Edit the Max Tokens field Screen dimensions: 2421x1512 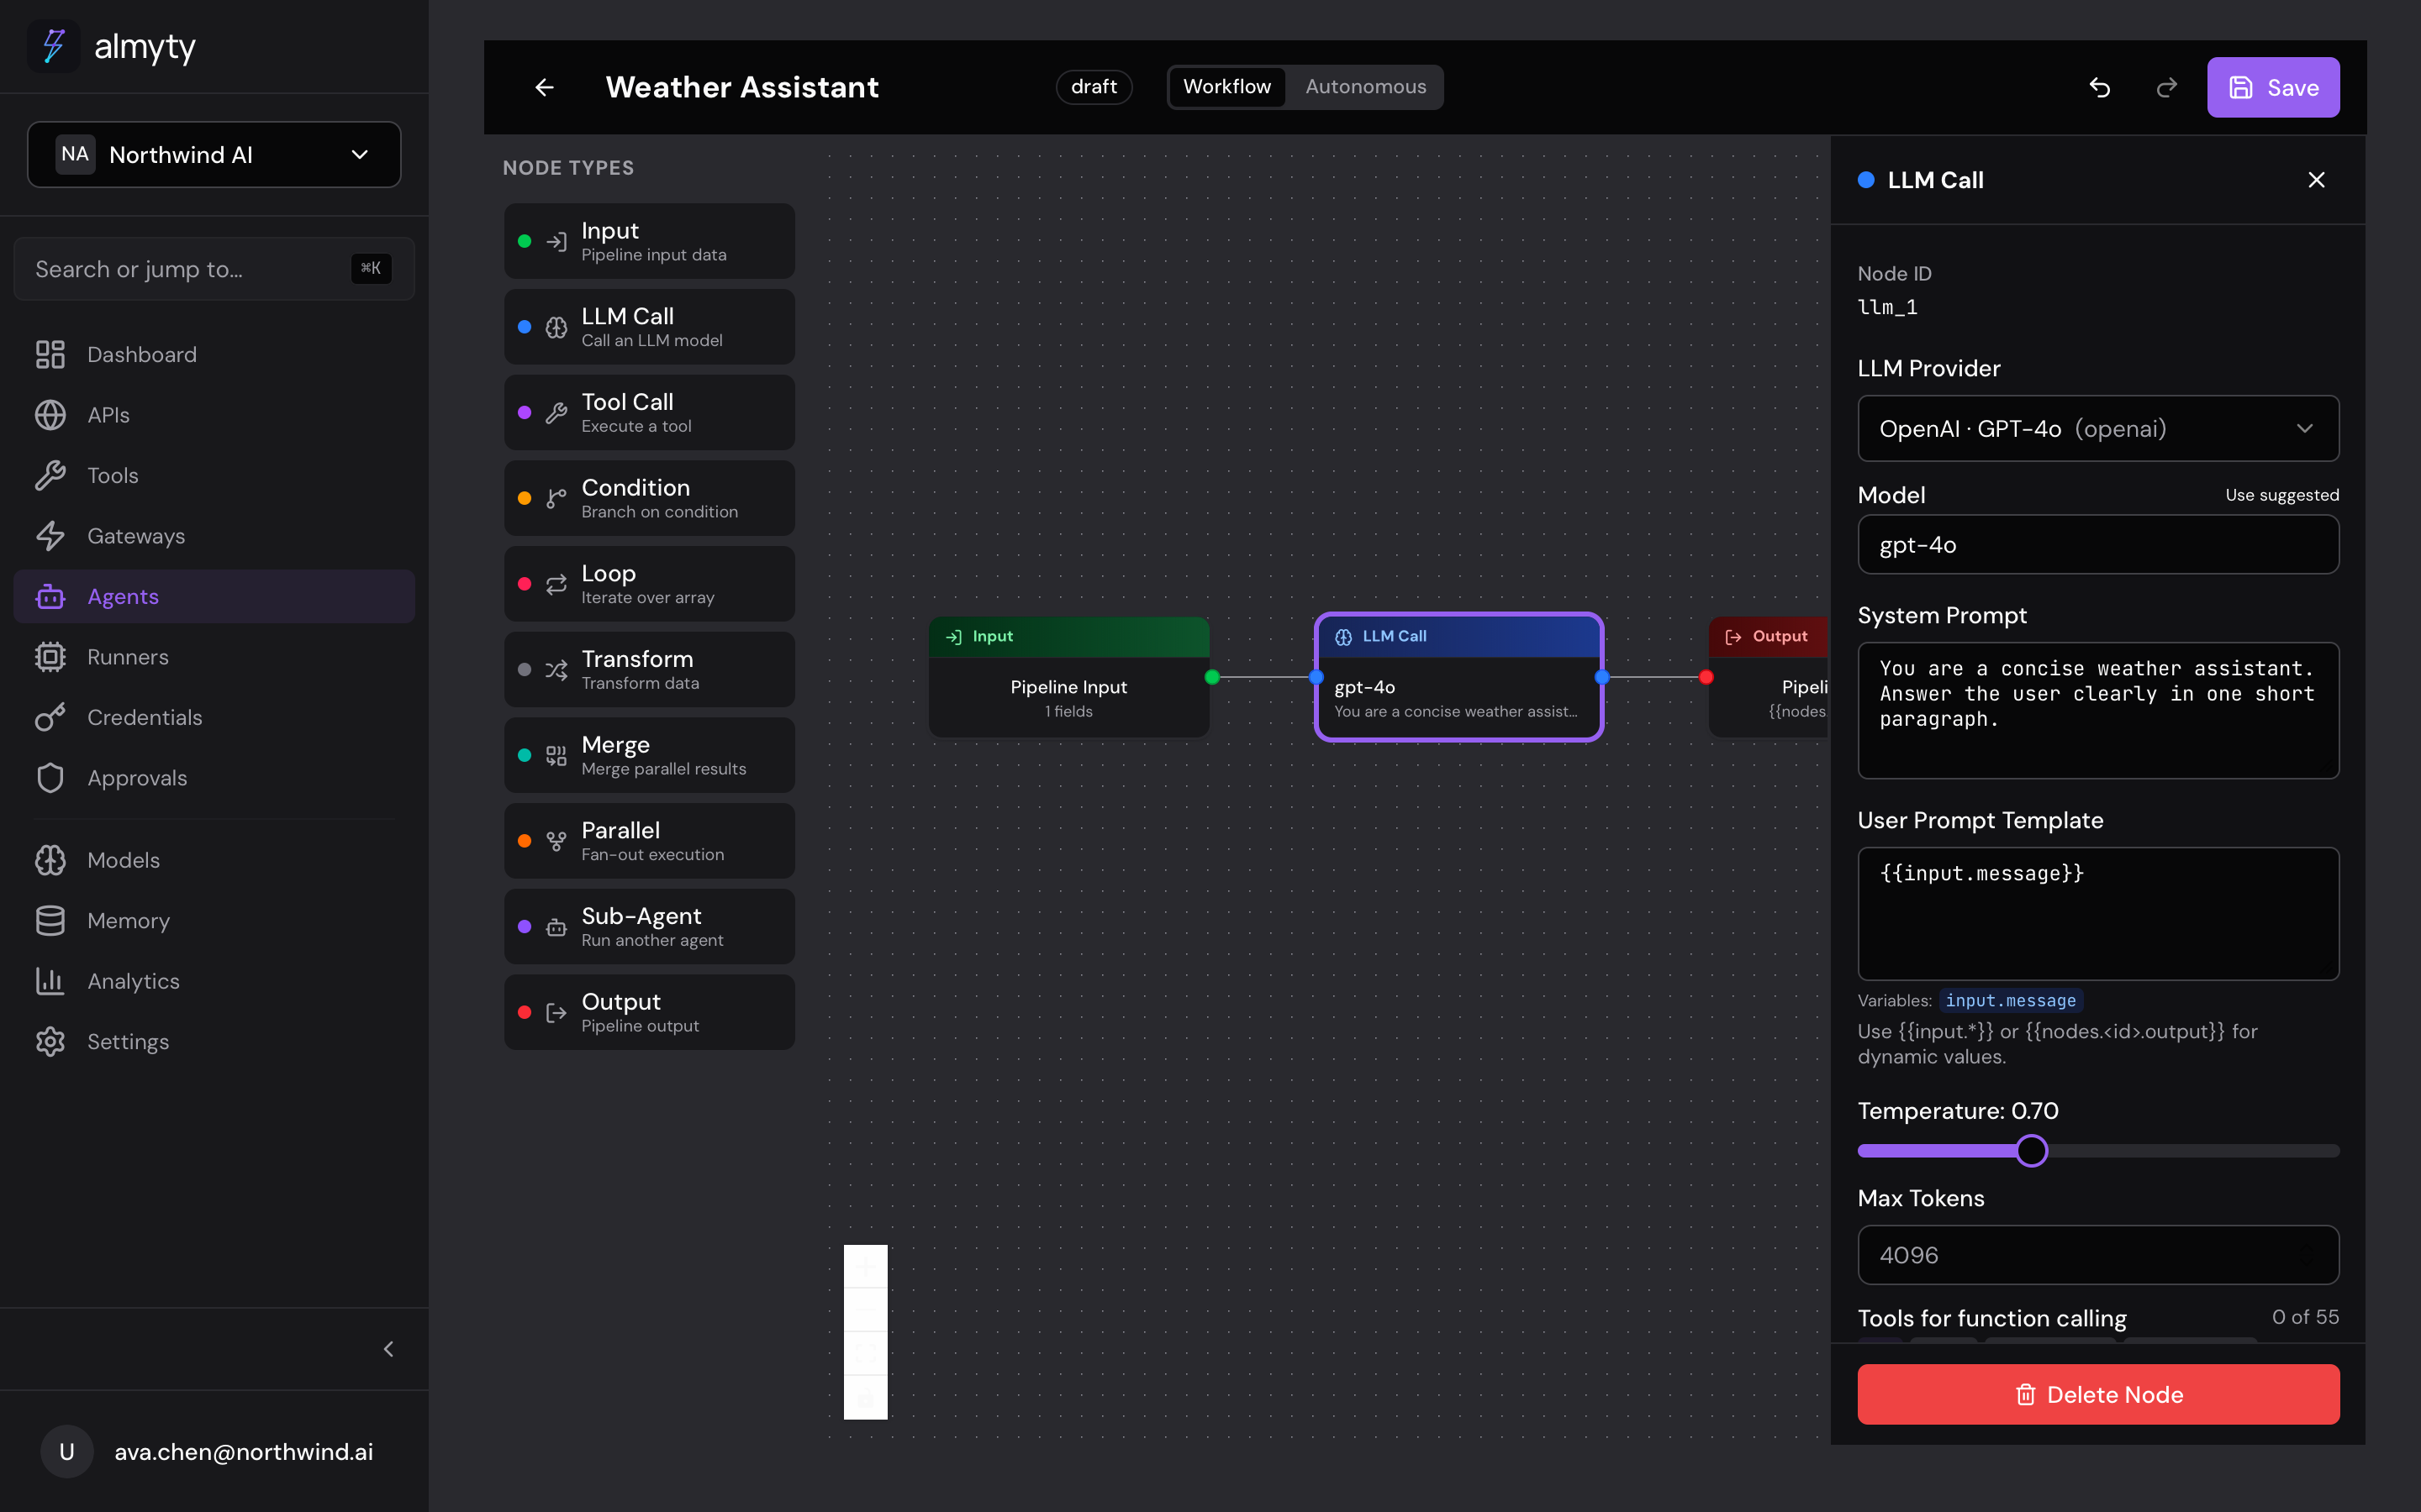(x=2098, y=1255)
